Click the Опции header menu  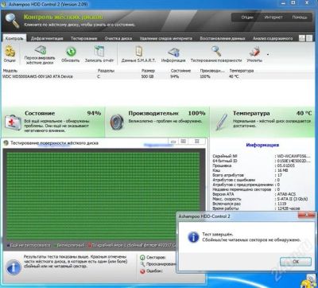pyautogui.click(x=246, y=18)
